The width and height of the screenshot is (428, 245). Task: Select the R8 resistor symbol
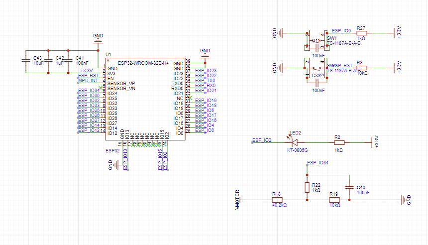click(x=362, y=68)
